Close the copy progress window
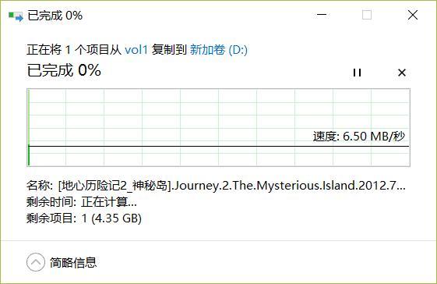This screenshot has height=284, width=437. tap(413, 15)
